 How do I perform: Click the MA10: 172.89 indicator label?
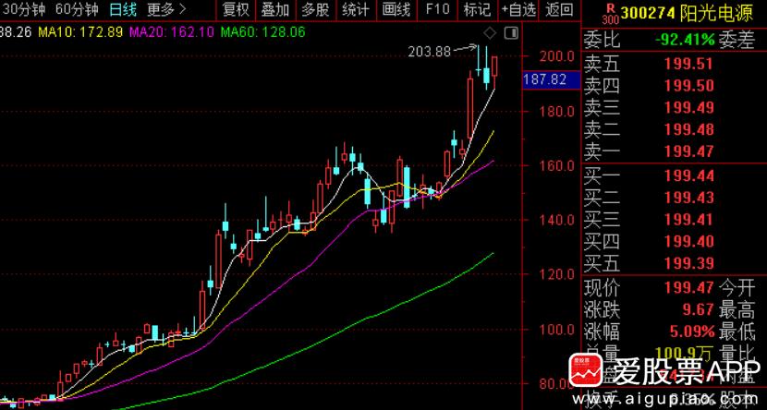coord(80,32)
